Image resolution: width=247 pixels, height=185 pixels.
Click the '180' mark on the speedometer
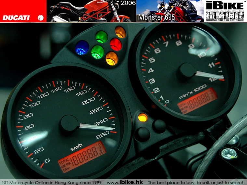click(x=82, y=93)
